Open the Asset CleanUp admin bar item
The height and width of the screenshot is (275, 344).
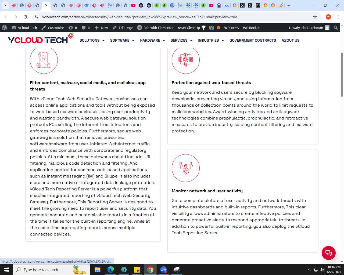pyautogui.click(x=192, y=28)
